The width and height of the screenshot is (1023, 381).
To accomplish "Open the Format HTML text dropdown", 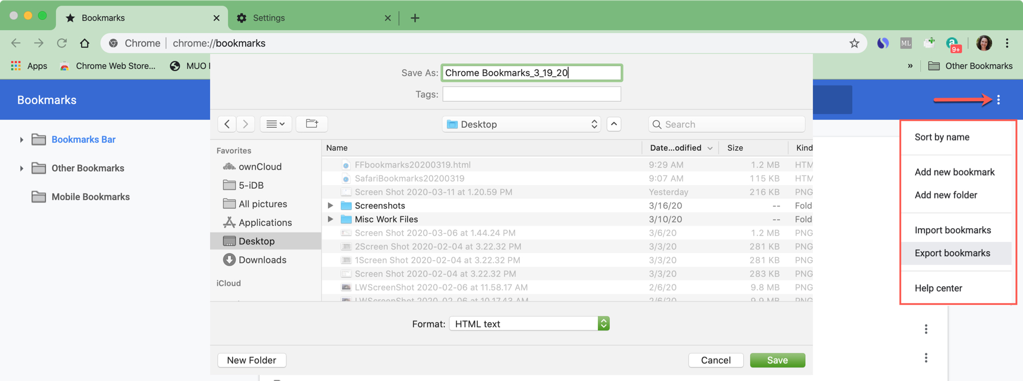I will 529,324.
